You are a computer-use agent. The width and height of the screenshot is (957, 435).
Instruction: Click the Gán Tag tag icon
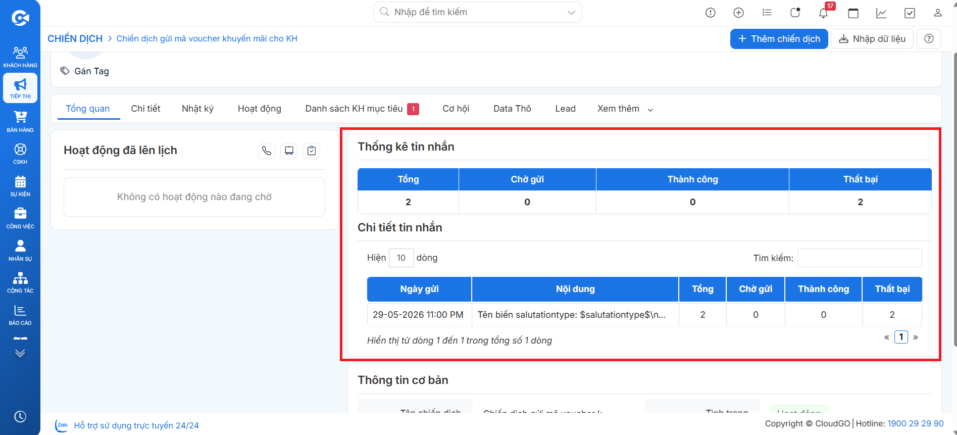[x=65, y=71]
